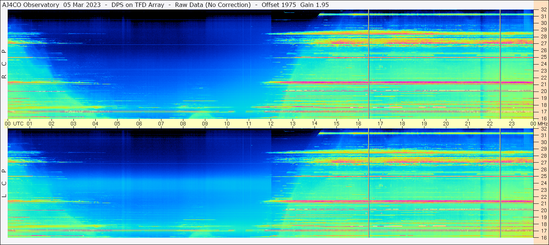This screenshot has height=245, width=549.
Task: Click the 23 MHz tick in RCP panel
Action: point(544,71)
